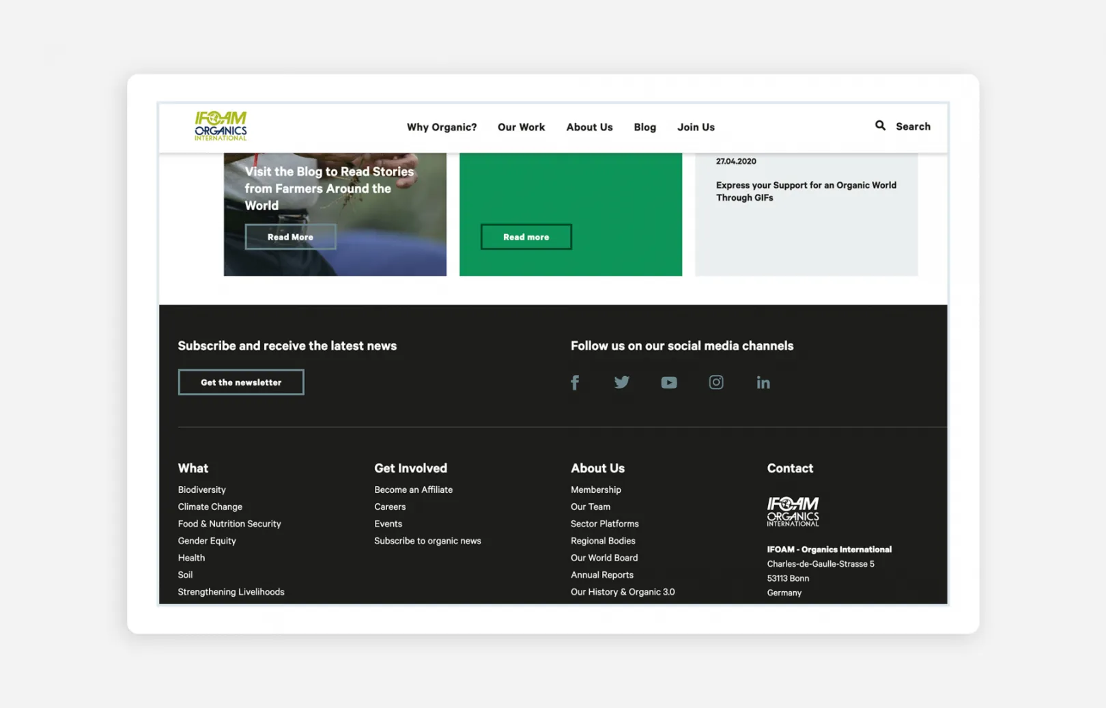Viewport: 1106px width, 708px height.
Task: Open the Join Us menu item
Action: point(696,127)
